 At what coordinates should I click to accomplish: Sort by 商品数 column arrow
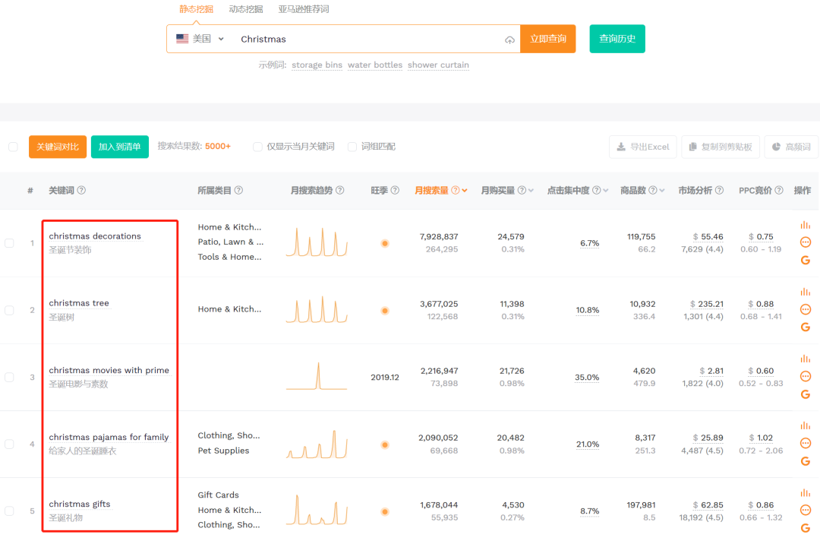(662, 191)
